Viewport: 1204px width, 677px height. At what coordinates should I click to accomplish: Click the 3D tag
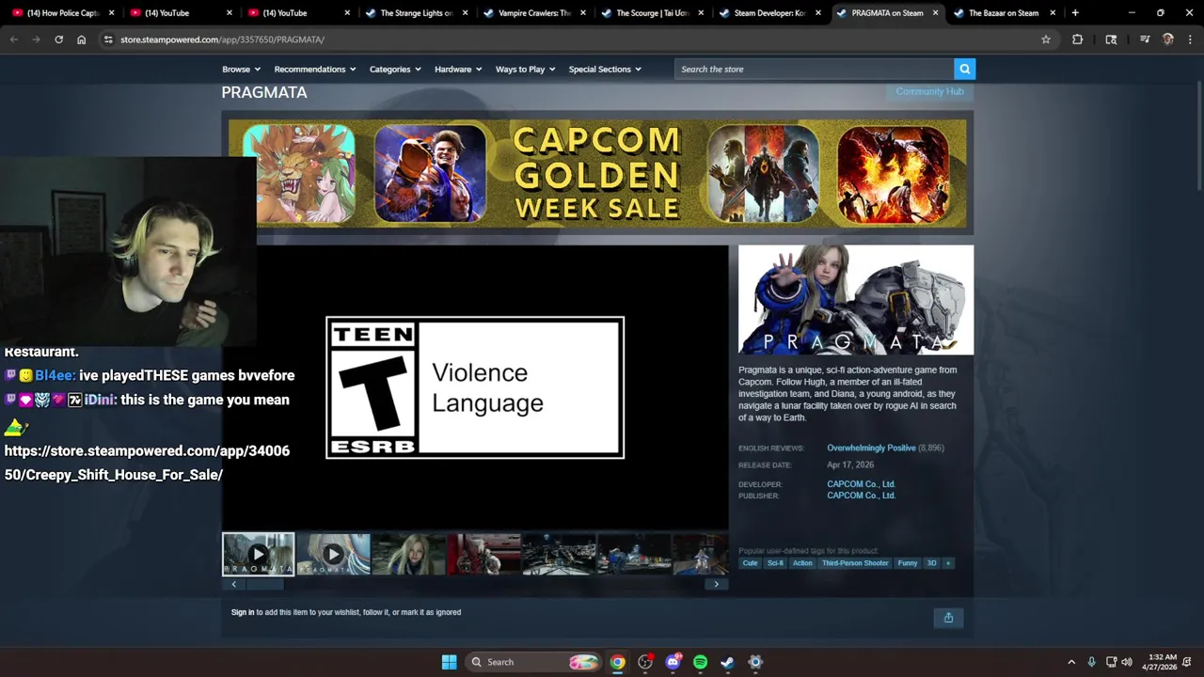pyautogui.click(x=932, y=563)
